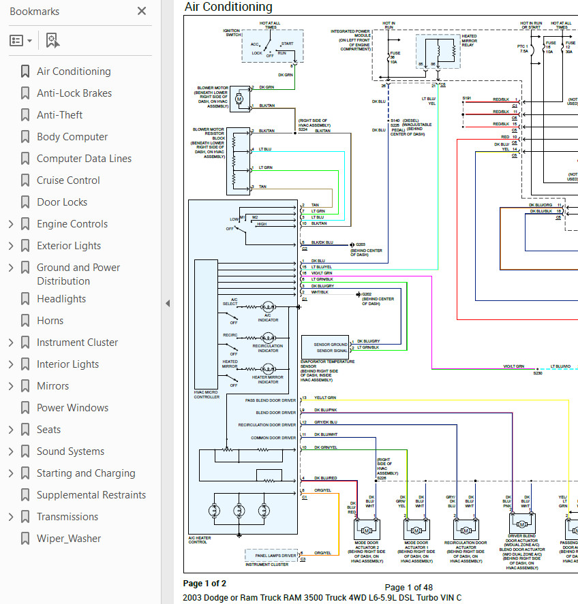The width and height of the screenshot is (578, 604).
Task: Collapse the navigation pane with the arrow
Action: click(168, 304)
